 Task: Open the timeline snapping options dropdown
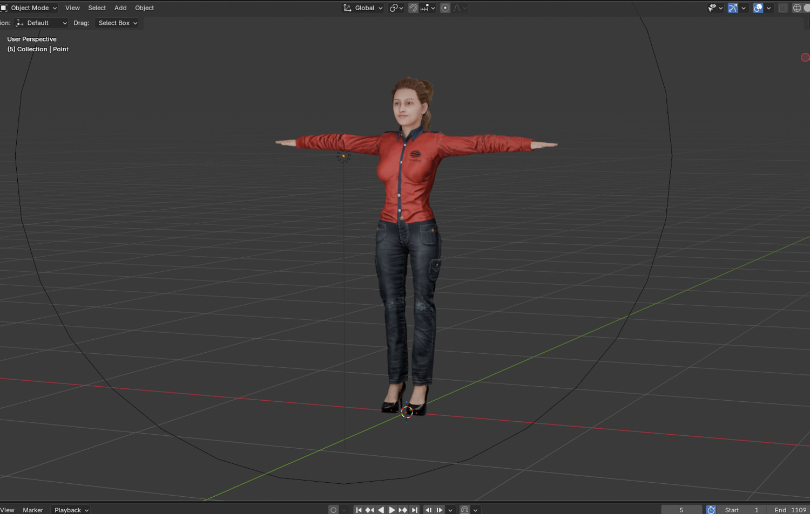(x=475, y=510)
